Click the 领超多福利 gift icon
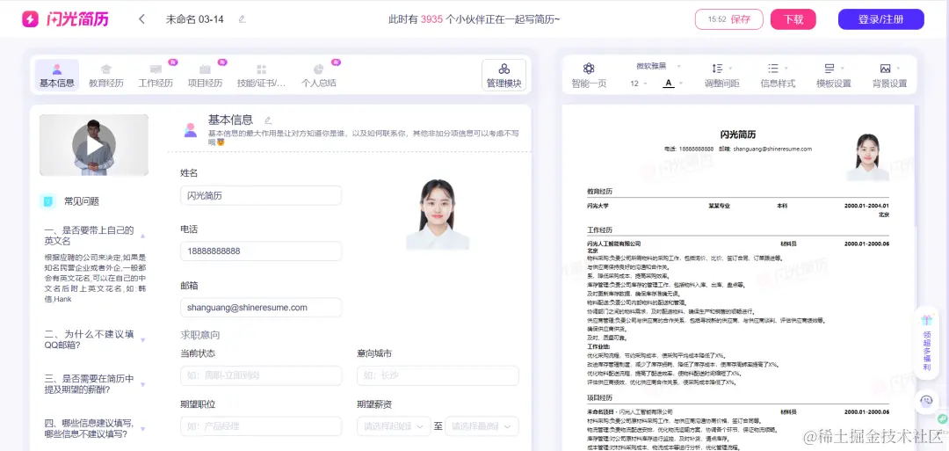 [927, 320]
